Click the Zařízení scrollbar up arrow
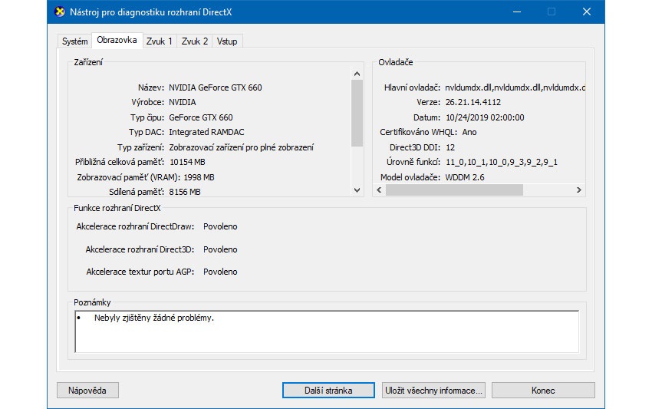 pos(357,74)
